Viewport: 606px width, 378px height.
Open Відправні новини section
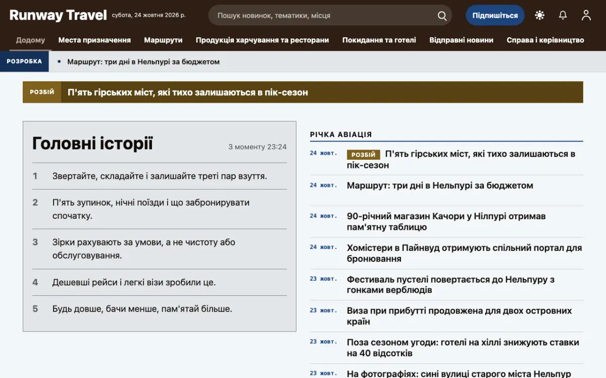point(461,40)
